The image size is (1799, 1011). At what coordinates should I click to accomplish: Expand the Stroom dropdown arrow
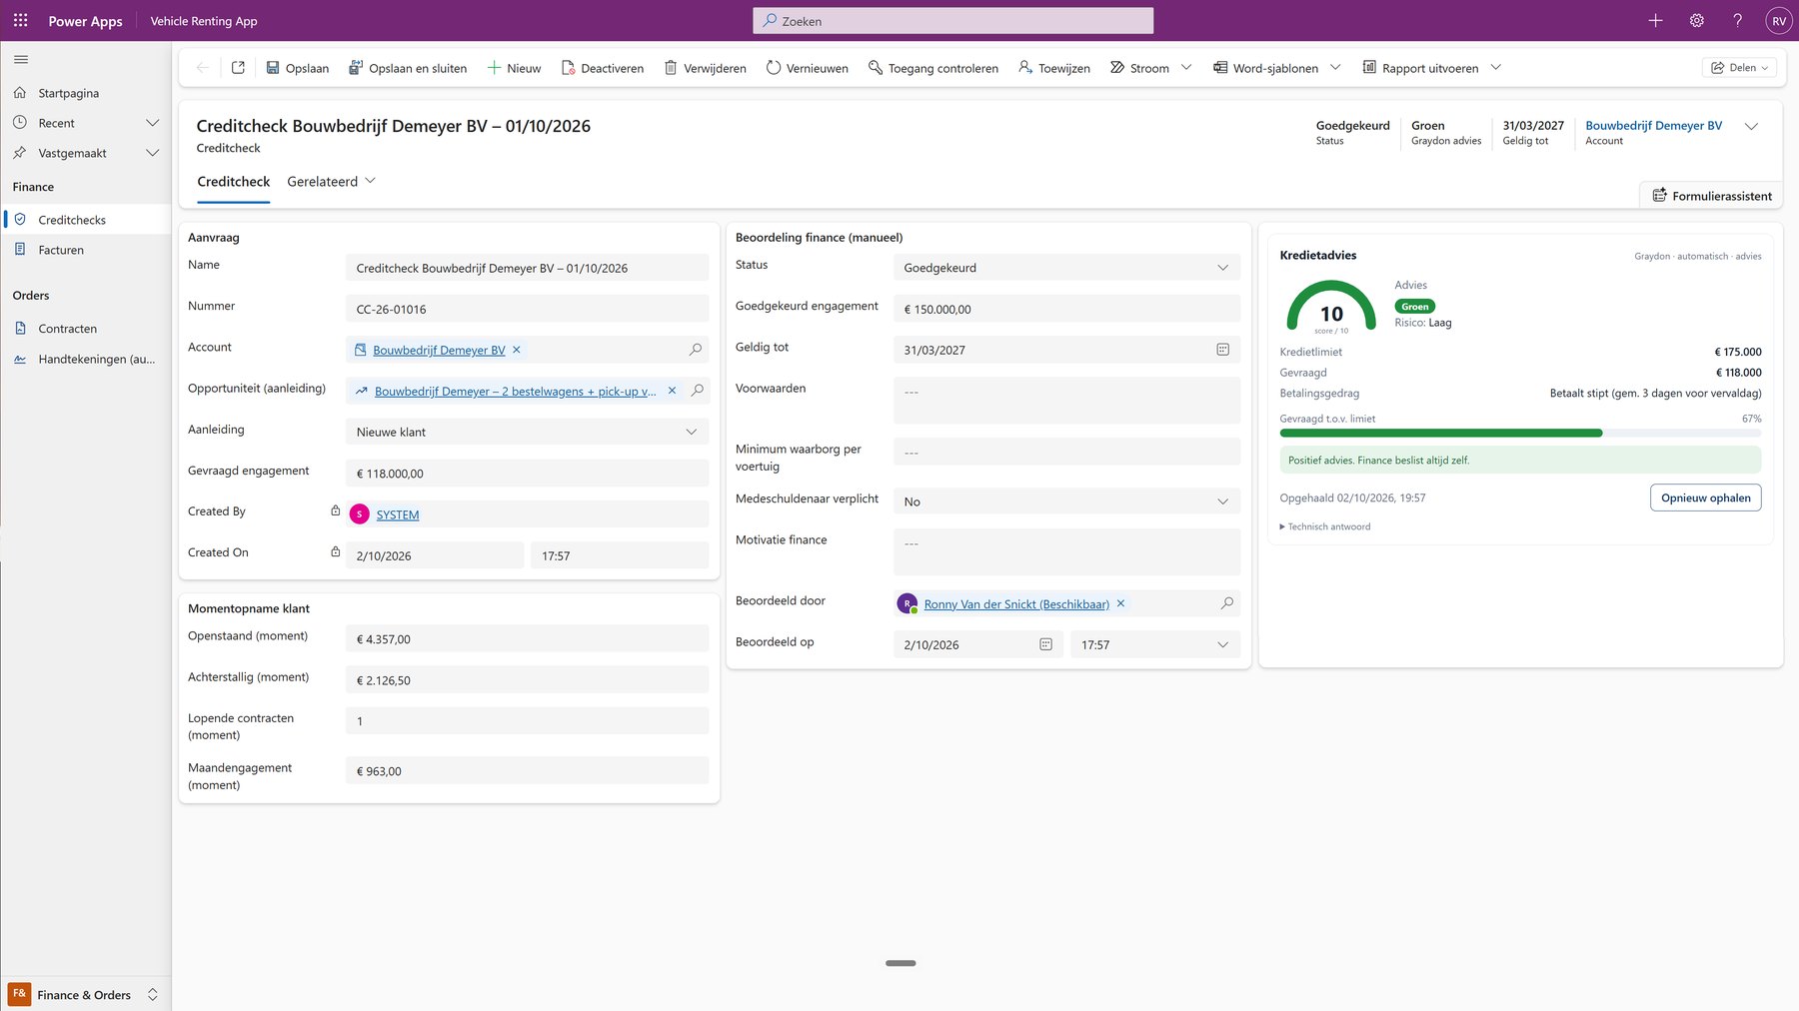(1186, 68)
